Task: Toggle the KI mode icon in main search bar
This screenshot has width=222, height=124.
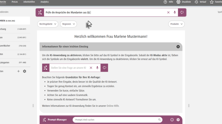Action: [40, 12]
